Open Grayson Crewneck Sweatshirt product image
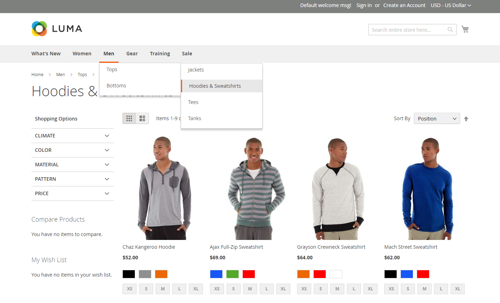 click(339, 188)
